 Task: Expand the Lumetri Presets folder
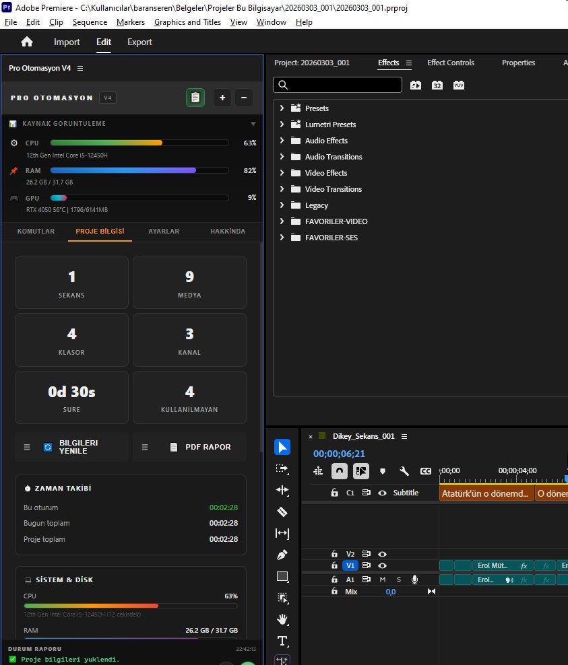(282, 125)
